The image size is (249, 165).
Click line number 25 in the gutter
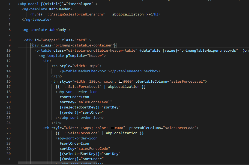click(8, 128)
